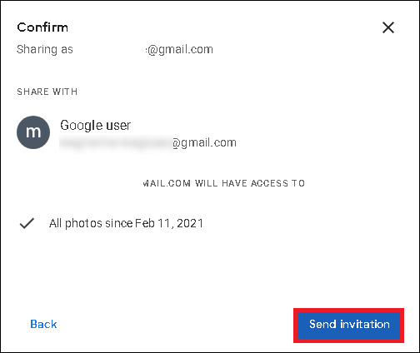Viewport: 420px width, 353px height.
Task: Click the sharing account's @gmail.com text
Action: click(179, 50)
